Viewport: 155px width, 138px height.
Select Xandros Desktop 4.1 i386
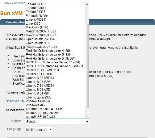tap(55, 109)
